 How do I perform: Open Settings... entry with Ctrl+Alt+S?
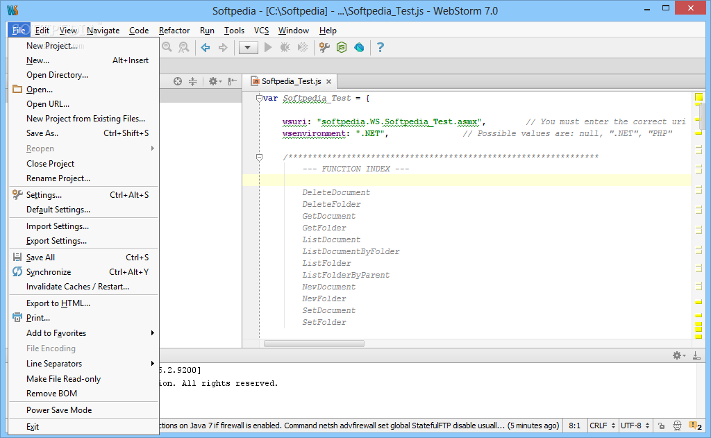[84, 194]
